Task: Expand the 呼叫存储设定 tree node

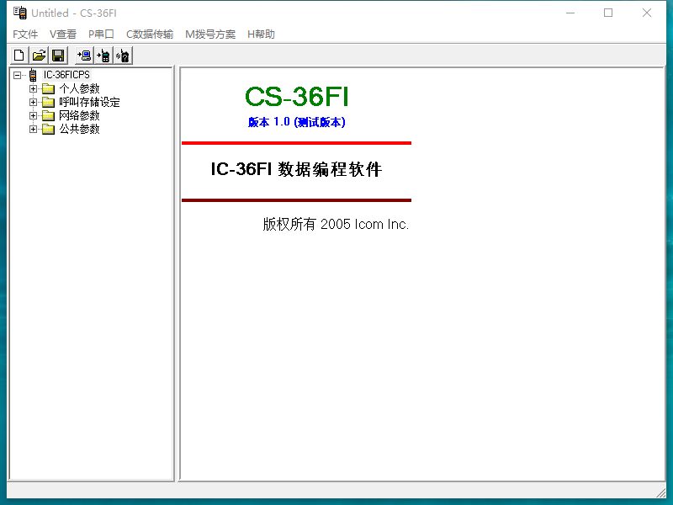Action: [34, 103]
